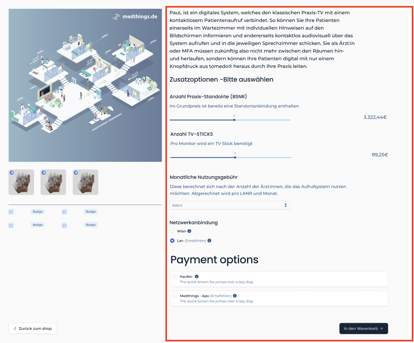Click the blue badge icon on the first thumbnail
The height and width of the screenshot is (343, 414).
pyautogui.click(x=12, y=172)
